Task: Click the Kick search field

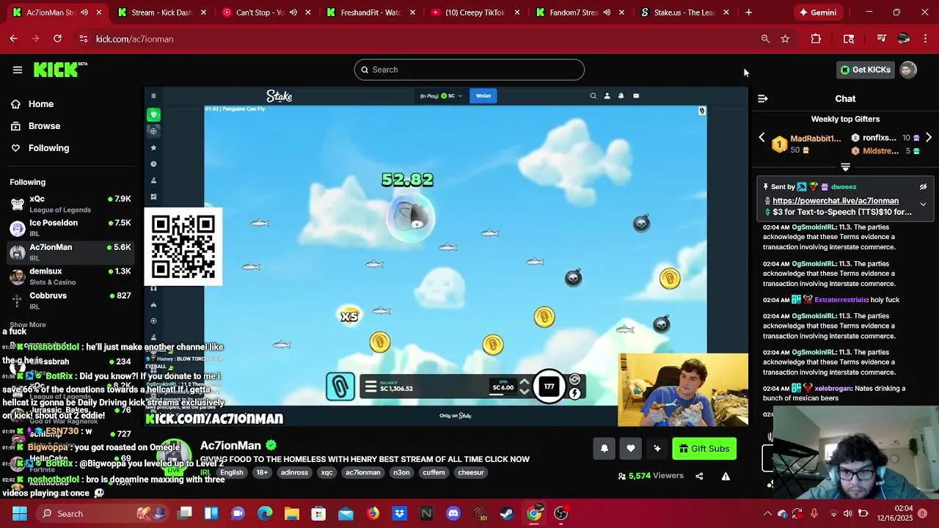Action: (469, 70)
